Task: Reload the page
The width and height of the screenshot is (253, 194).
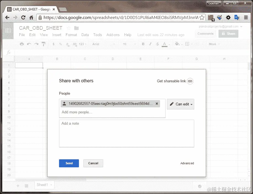Action: pos(23,17)
